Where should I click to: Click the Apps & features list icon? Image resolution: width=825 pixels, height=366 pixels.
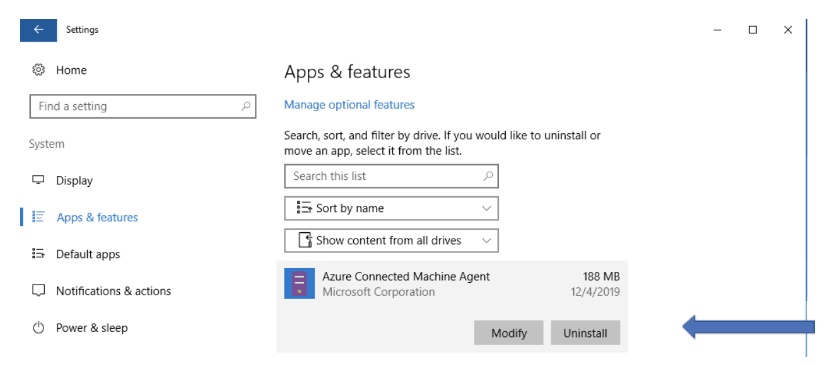pyautogui.click(x=38, y=217)
